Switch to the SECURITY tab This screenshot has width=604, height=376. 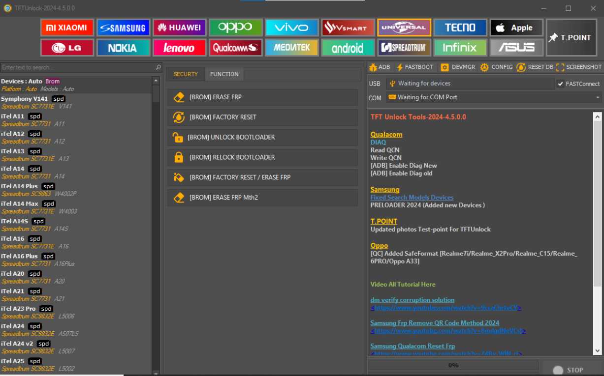click(x=185, y=74)
